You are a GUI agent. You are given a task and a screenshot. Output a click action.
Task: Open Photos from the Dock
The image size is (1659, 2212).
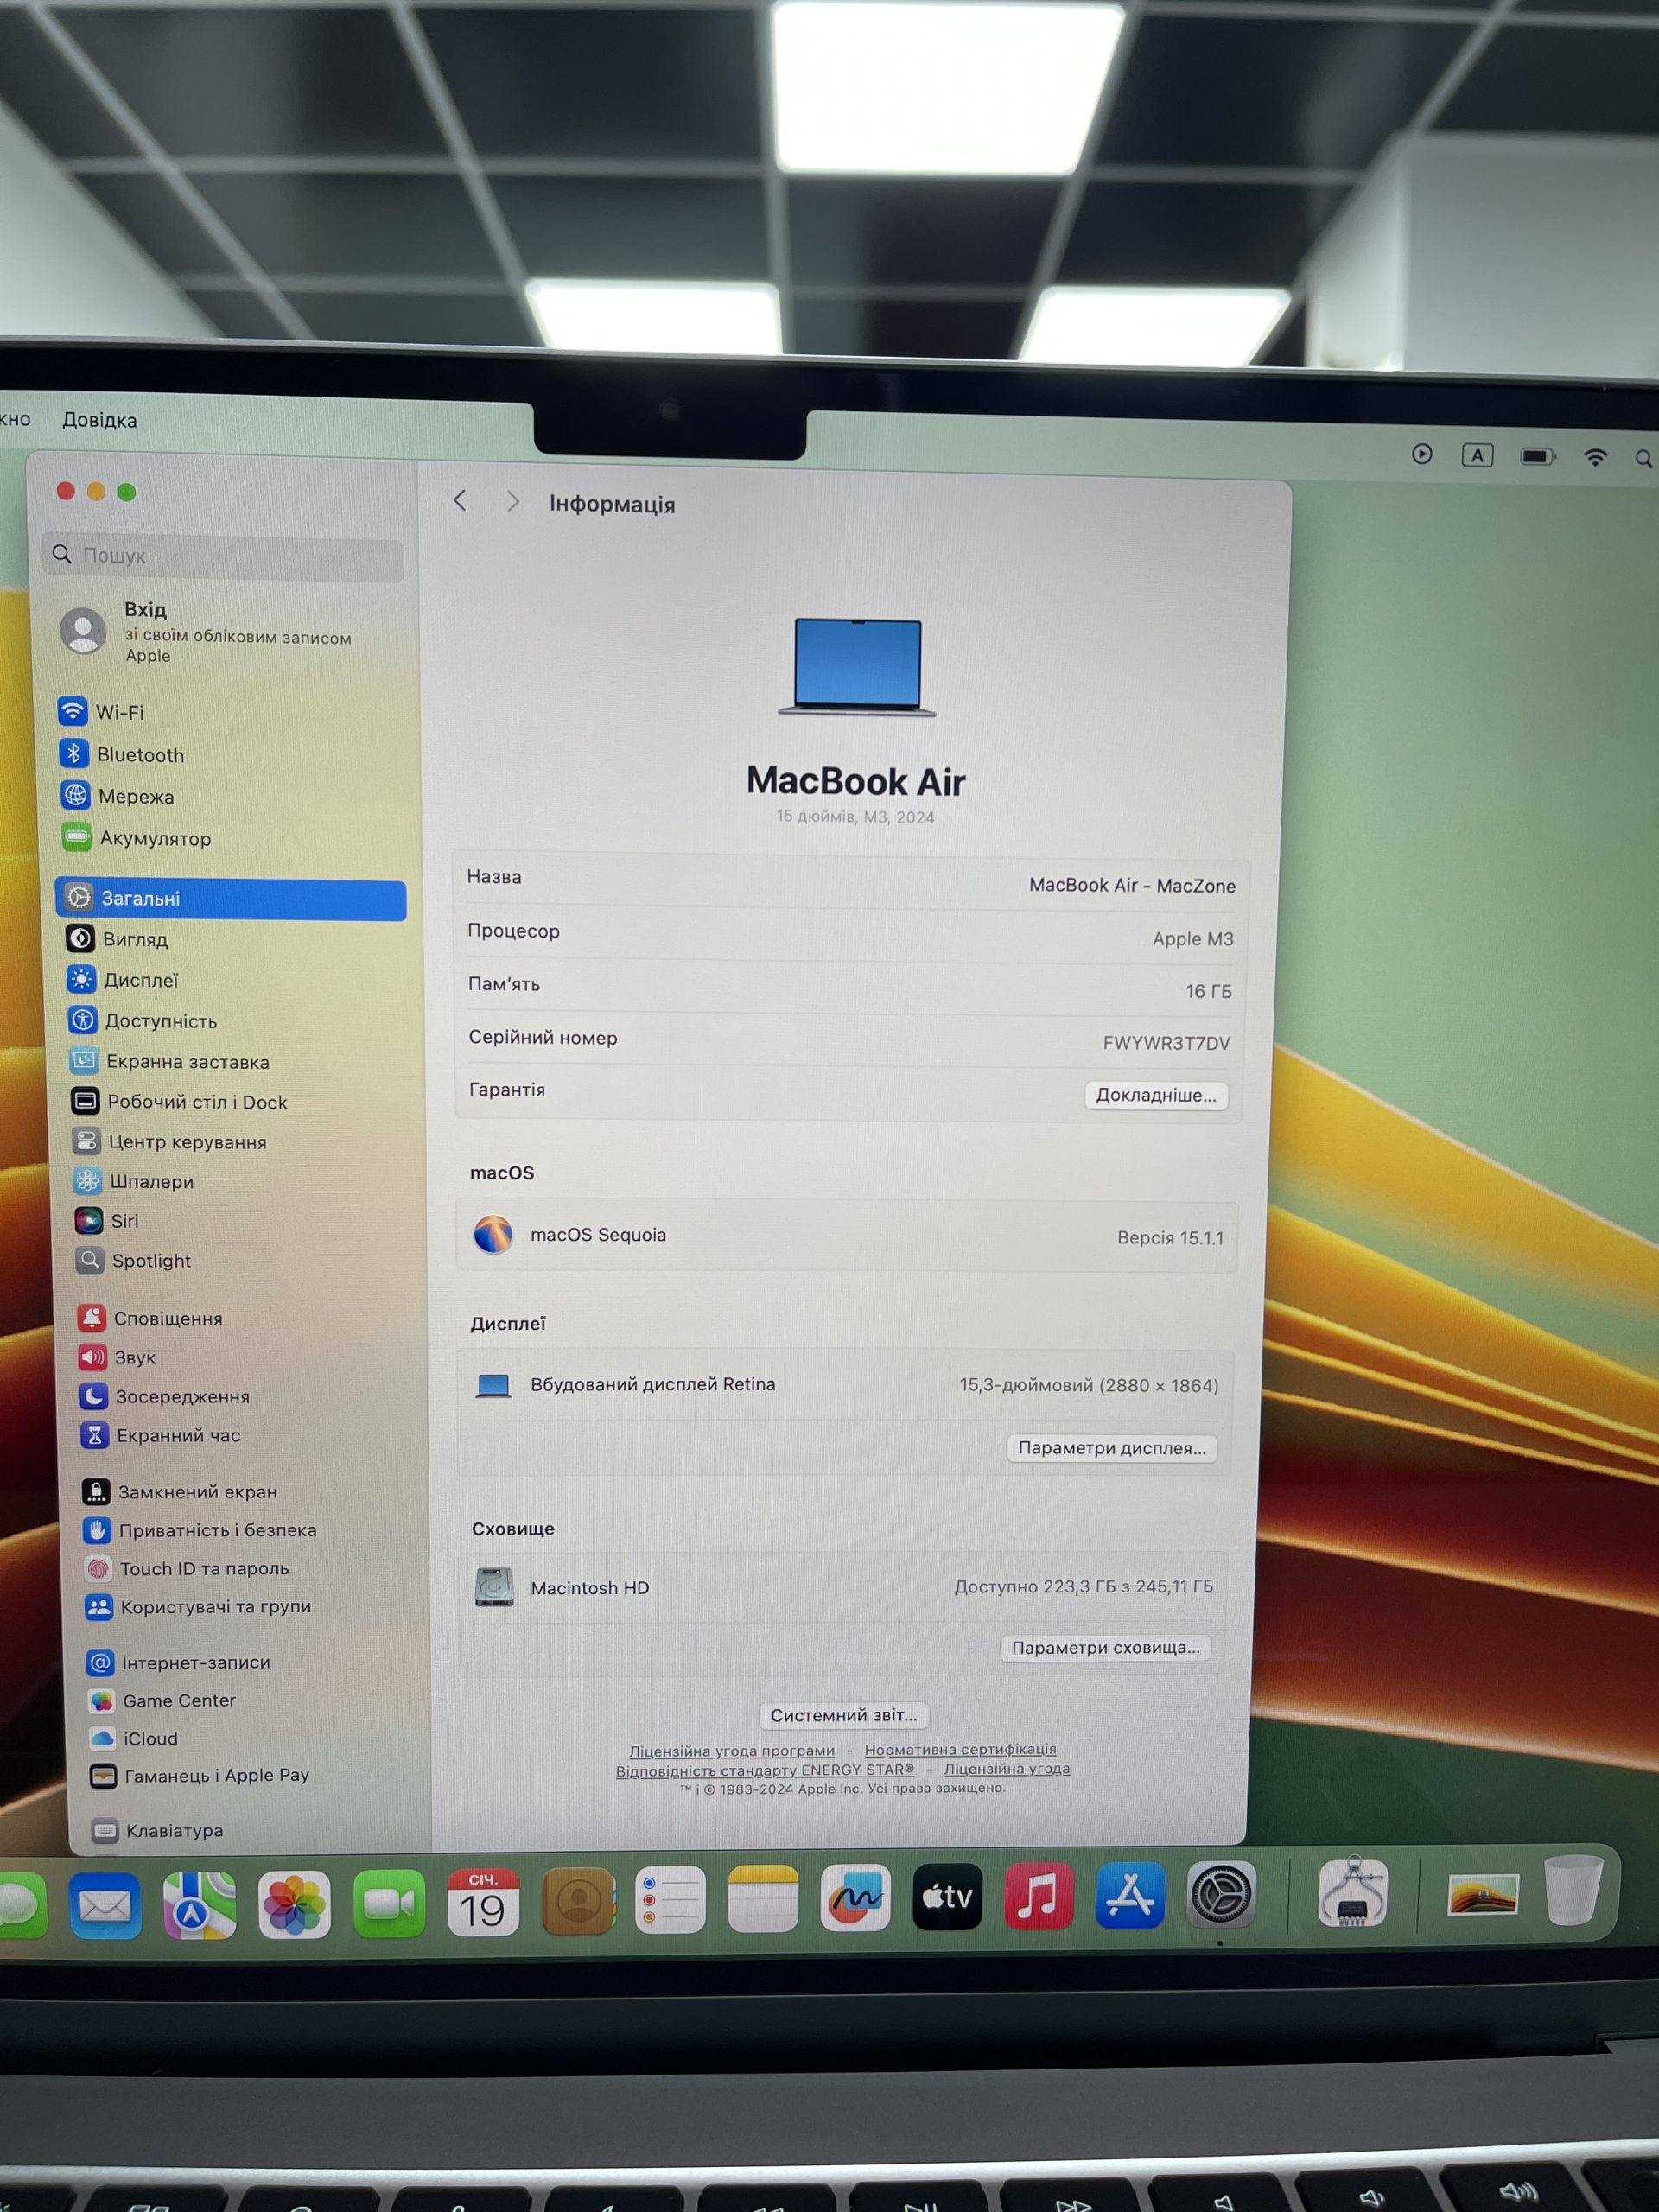click(294, 1904)
